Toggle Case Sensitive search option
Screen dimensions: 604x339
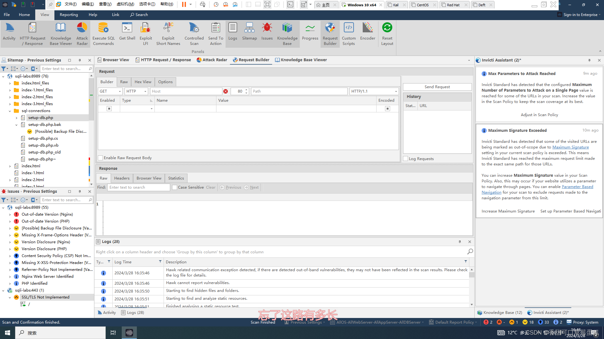click(175, 187)
